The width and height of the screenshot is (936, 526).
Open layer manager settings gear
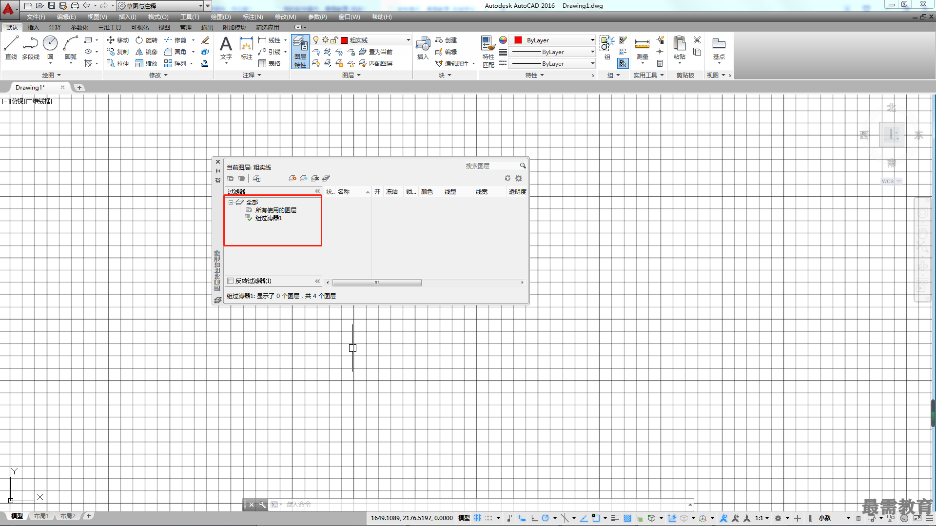[x=519, y=178]
